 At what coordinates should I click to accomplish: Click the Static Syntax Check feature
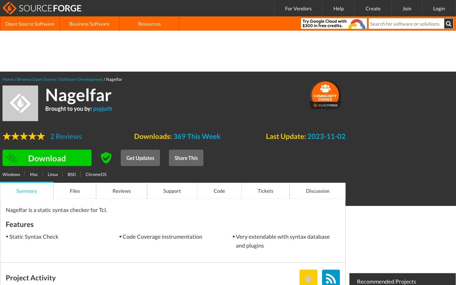click(x=34, y=237)
